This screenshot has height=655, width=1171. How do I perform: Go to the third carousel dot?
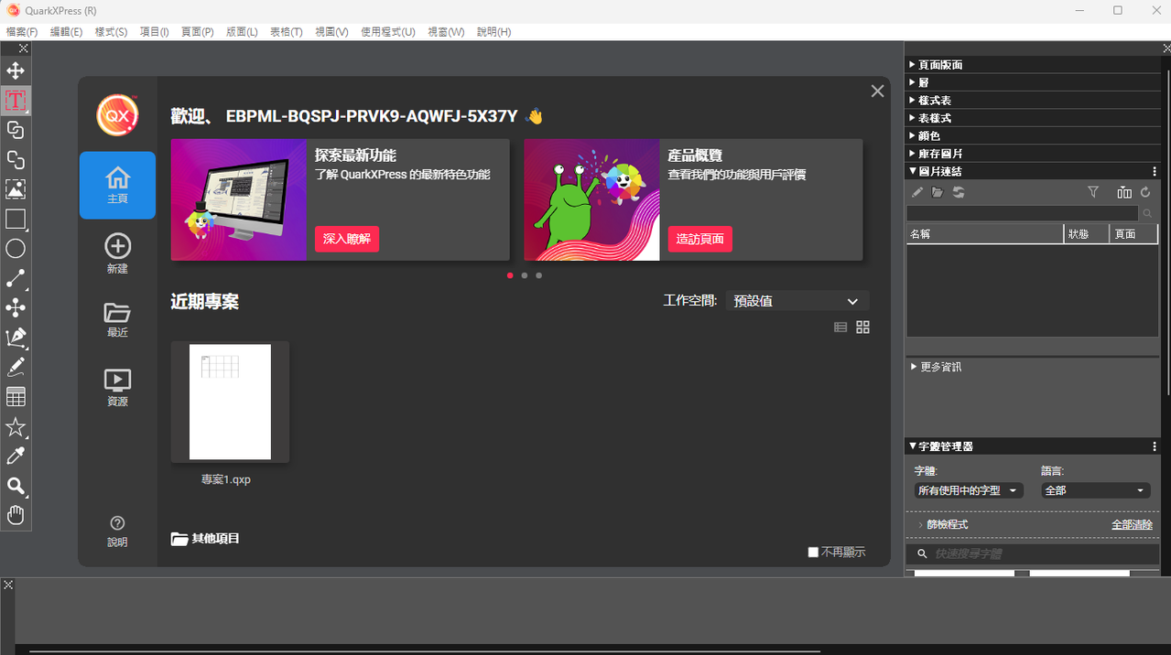click(x=538, y=275)
